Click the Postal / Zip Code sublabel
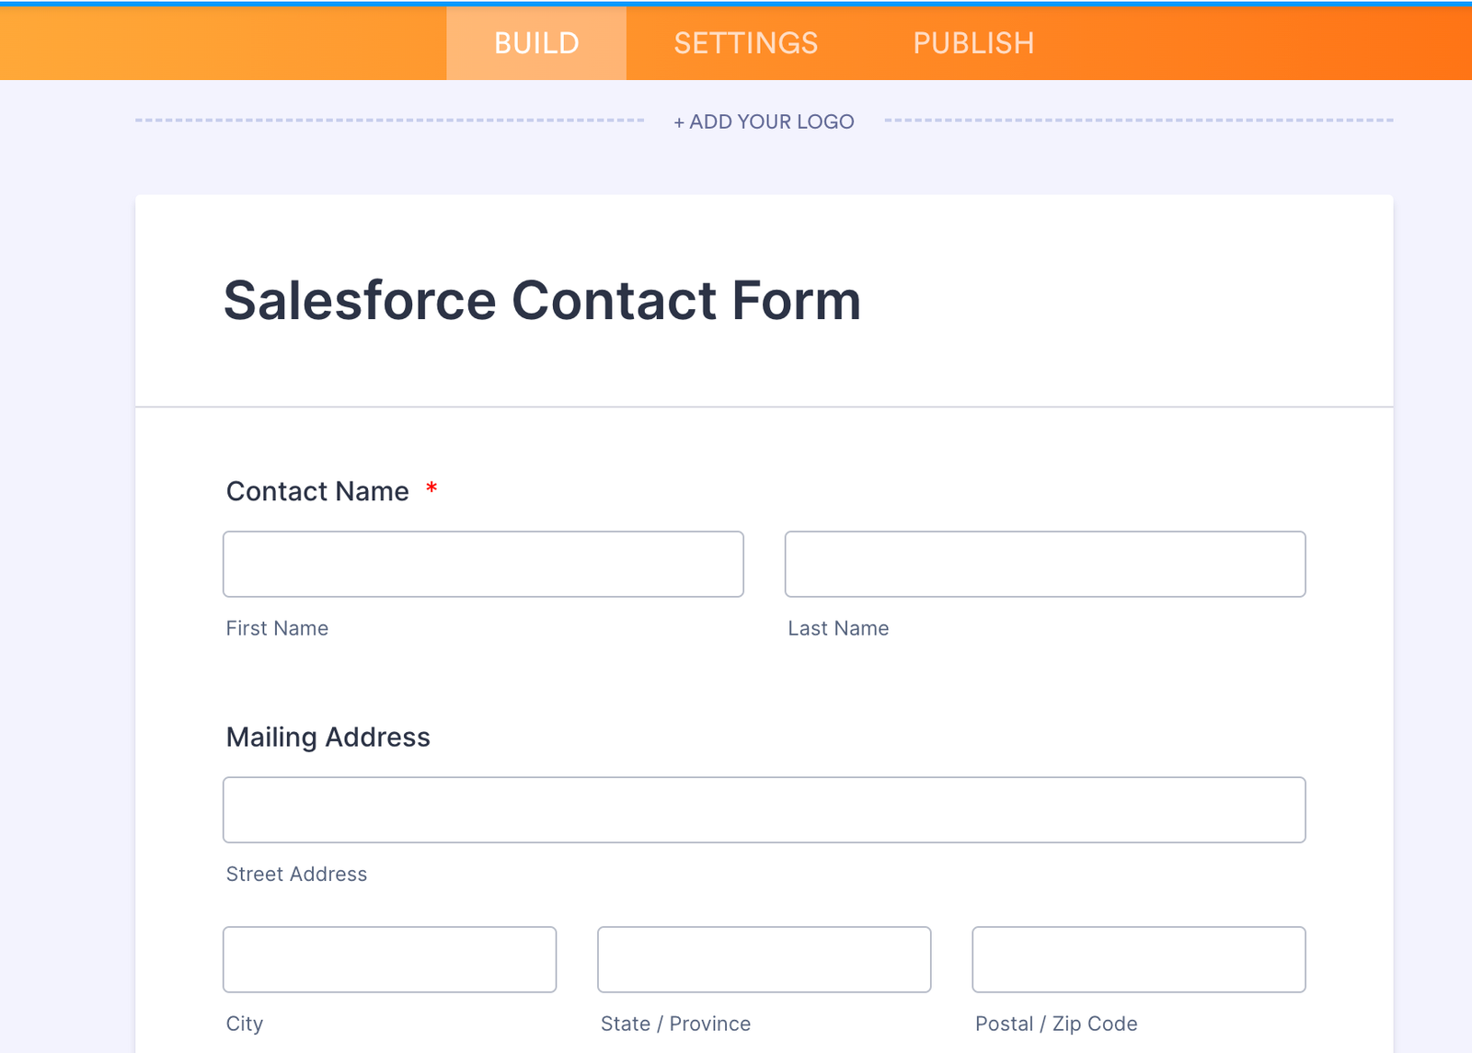Screen dimensions: 1472x1053 click(x=1056, y=1024)
